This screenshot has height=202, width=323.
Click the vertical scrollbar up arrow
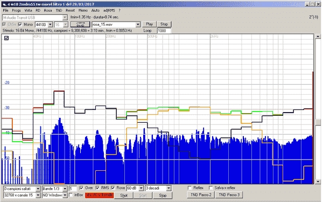coord(318,37)
